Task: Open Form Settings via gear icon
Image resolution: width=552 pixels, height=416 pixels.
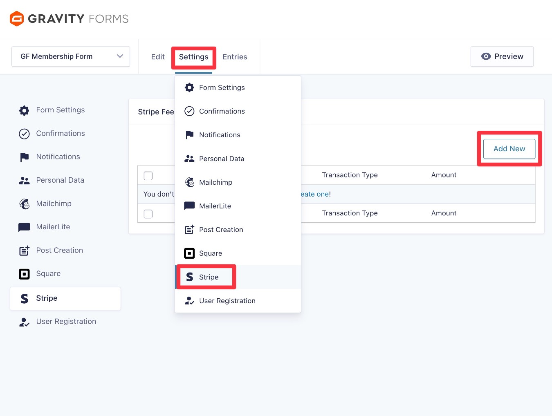Action: tap(24, 110)
